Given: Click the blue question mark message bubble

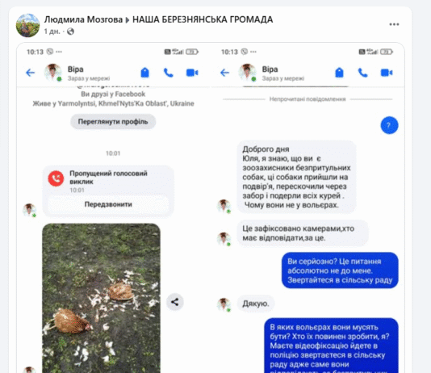Looking at the screenshot, I should (389, 125).
